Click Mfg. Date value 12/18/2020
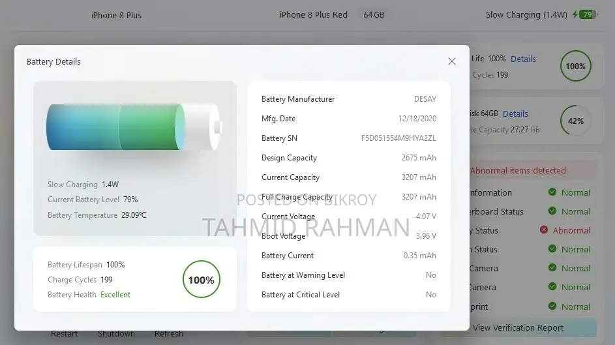Viewport: 615px width, 345px height. (x=417, y=119)
